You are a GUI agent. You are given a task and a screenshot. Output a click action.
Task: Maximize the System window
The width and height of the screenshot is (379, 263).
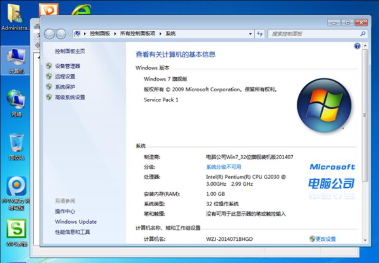click(348, 23)
